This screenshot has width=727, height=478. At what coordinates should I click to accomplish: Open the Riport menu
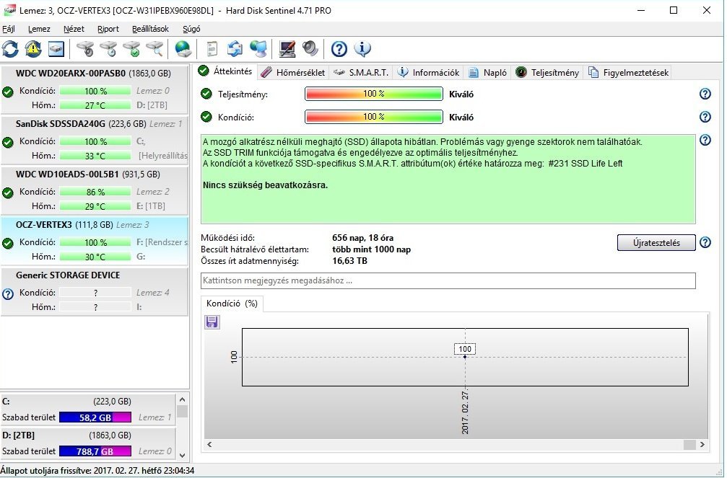coord(108,29)
